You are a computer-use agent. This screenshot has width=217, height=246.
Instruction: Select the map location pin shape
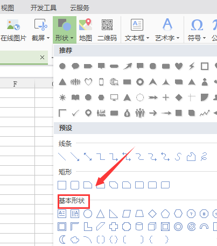click(x=88, y=113)
